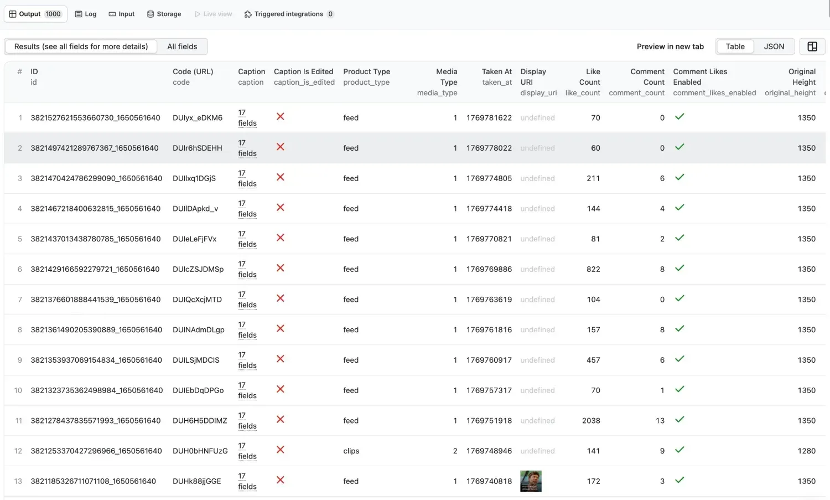Select Results (see all fields) view
830x500 pixels.
(81, 47)
